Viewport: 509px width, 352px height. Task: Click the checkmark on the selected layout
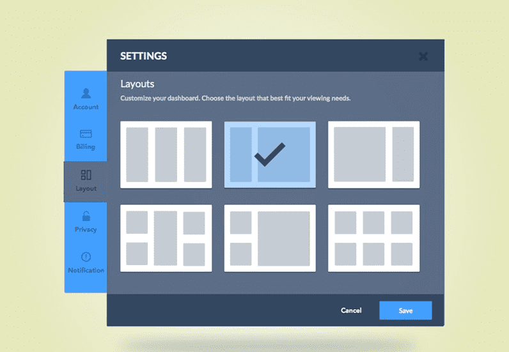point(270,155)
